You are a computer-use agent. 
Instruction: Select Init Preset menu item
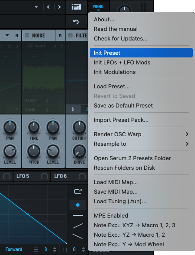[141, 53]
